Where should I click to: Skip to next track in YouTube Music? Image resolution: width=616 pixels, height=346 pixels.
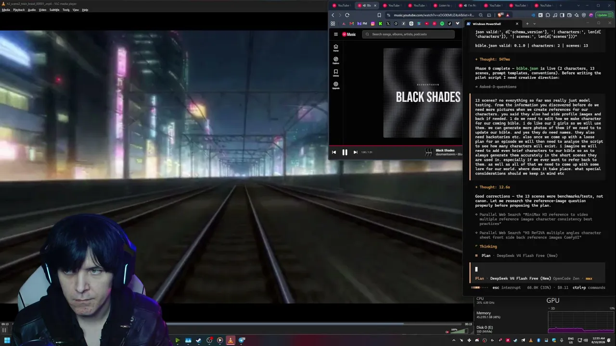pos(355,152)
